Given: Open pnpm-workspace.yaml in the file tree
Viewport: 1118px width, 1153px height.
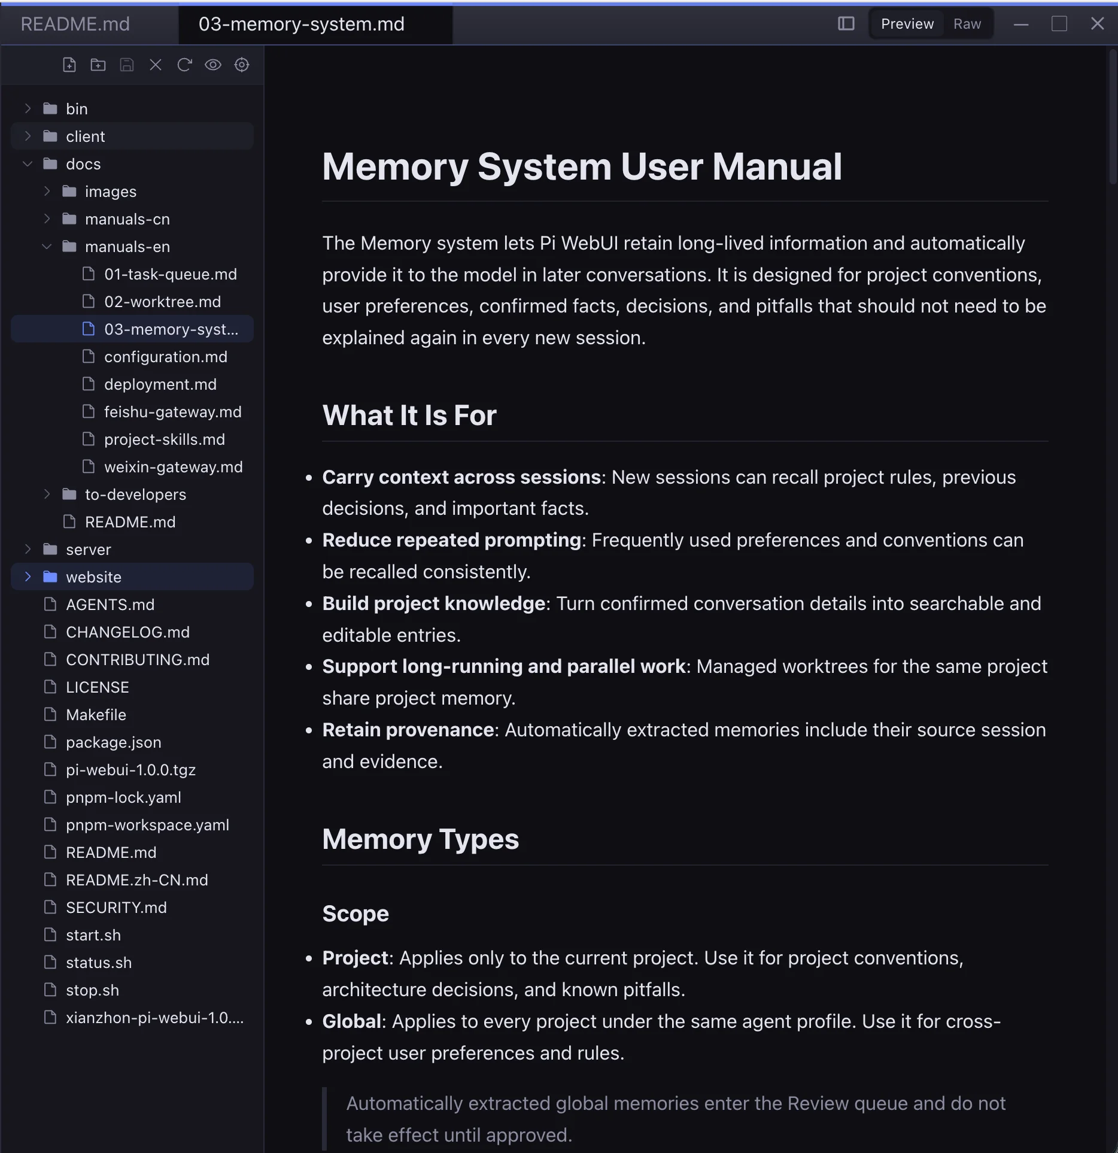Looking at the screenshot, I should click(132, 824).
